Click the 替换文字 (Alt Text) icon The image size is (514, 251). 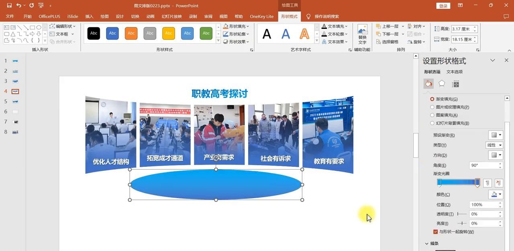pos(362,34)
